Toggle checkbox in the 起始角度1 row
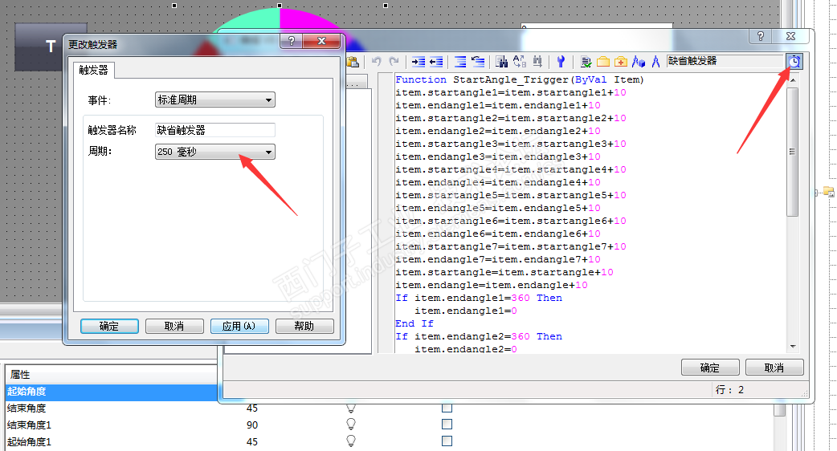Screen dimensions: 837x451 click(447, 441)
